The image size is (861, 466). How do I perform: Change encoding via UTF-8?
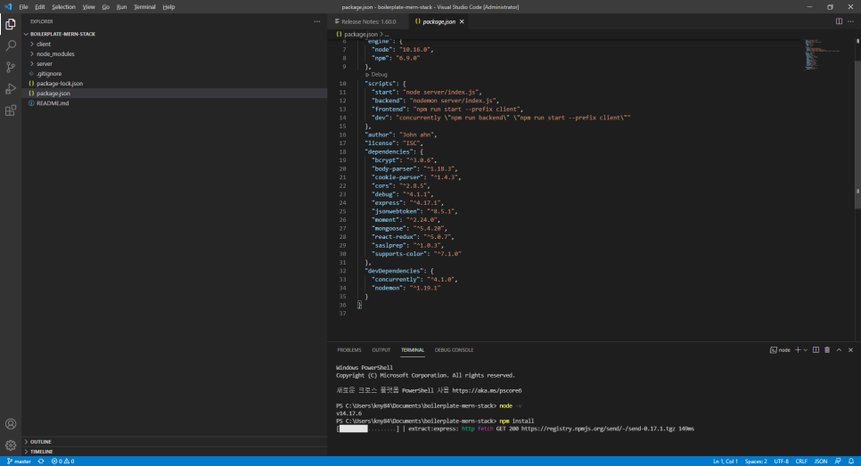[x=782, y=462]
